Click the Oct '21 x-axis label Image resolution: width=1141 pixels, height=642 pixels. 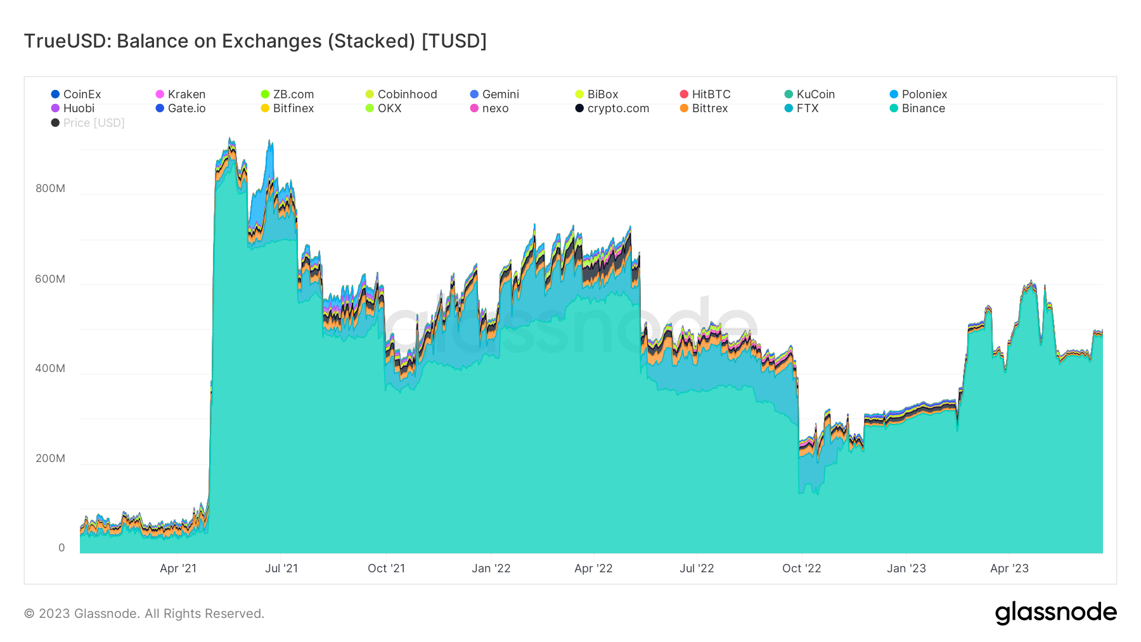(386, 568)
